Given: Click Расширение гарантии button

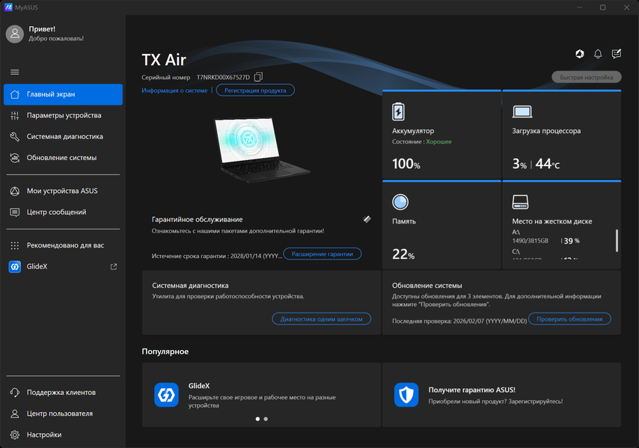Looking at the screenshot, I should tap(322, 254).
